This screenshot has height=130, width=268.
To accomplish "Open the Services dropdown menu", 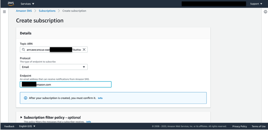I will click(x=28, y=4).
